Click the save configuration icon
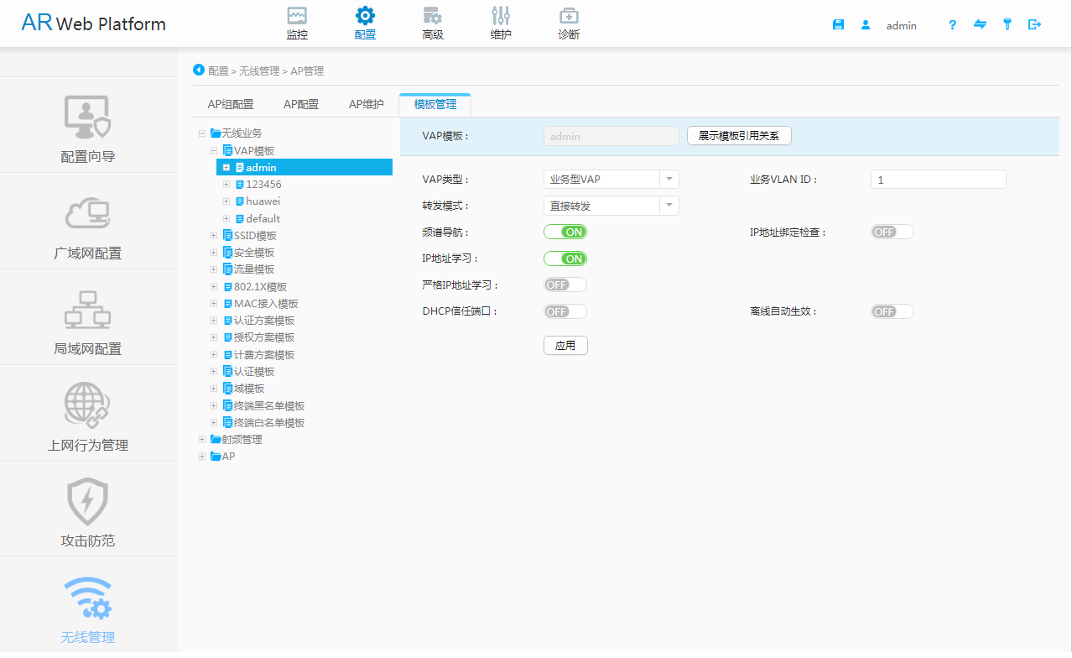The image size is (1072, 658). pos(838,24)
